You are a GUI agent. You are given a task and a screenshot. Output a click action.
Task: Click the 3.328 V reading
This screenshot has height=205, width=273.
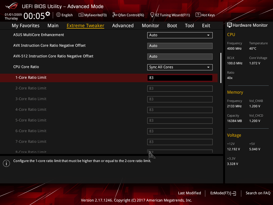(x=232, y=164)
